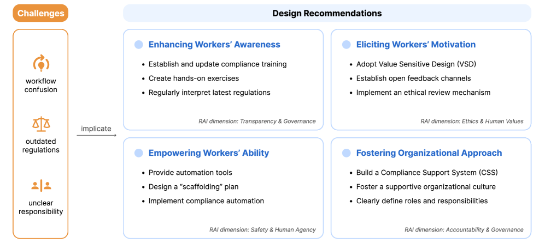Select the Design Recommendations header bar
Screen dimensions: 545x243
point(327,13)
